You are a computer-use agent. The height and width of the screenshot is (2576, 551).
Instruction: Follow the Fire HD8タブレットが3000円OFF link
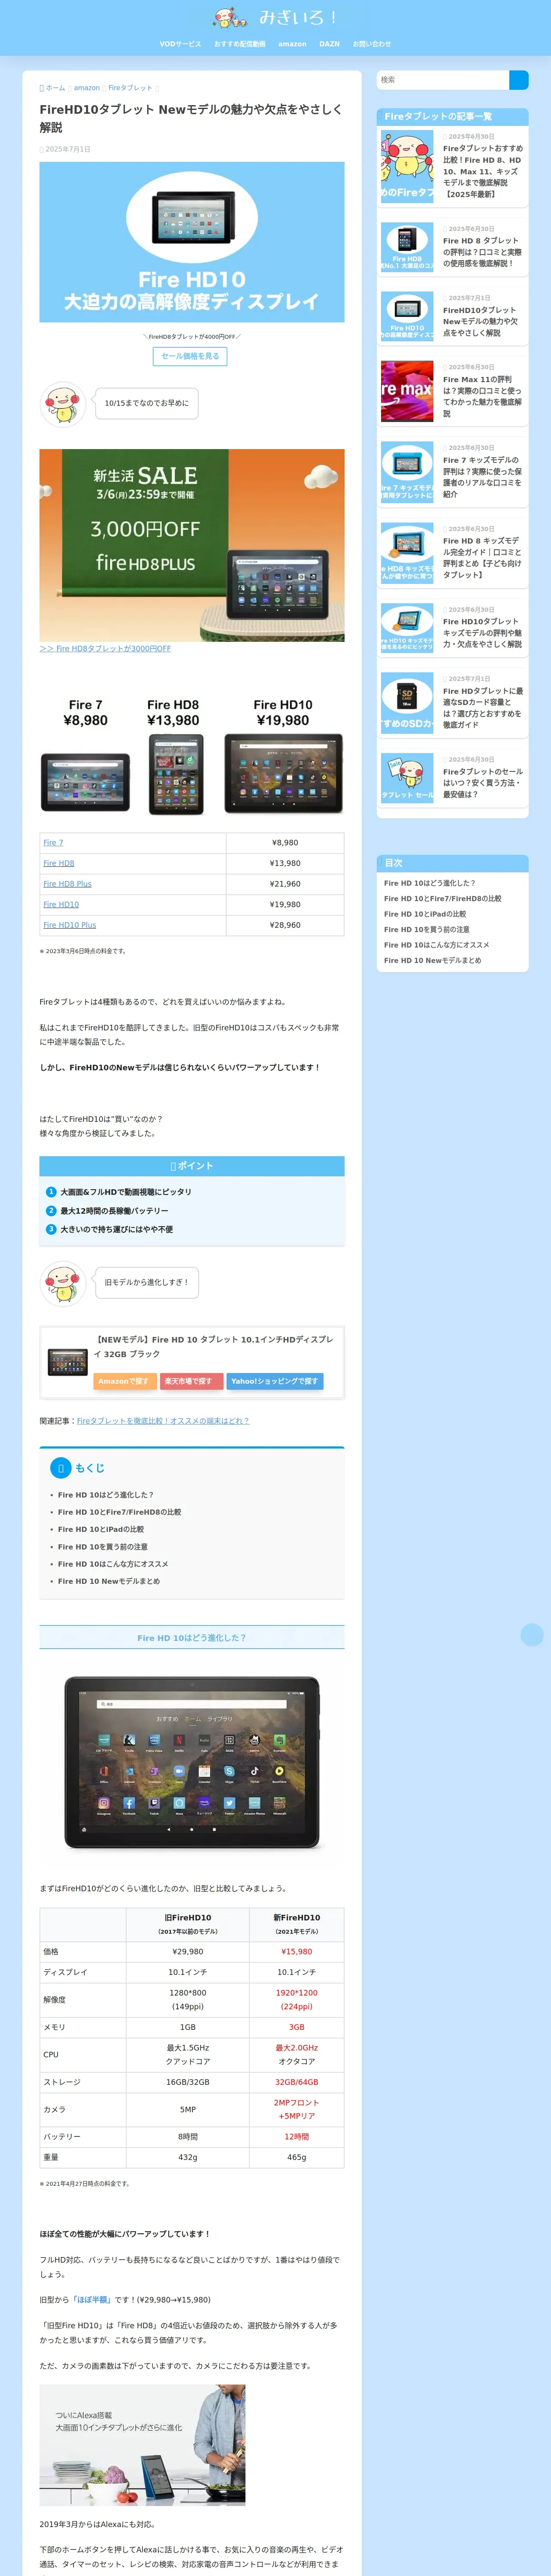tap(105, 649)
